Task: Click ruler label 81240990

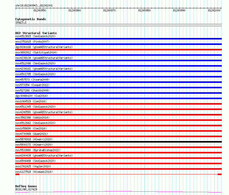Action: tap(179, 10)
